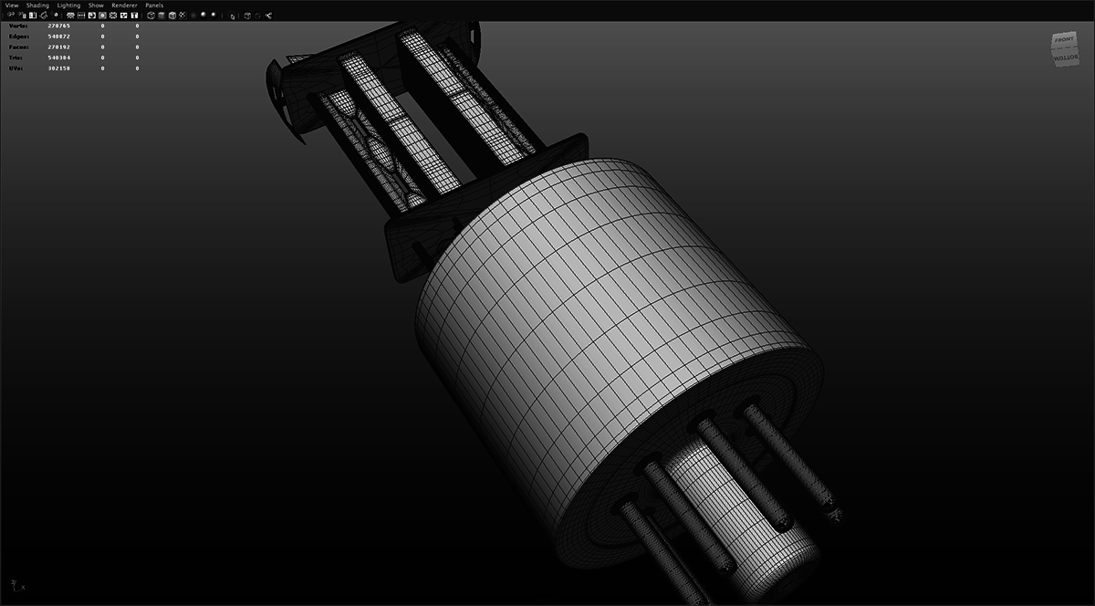Open camera attribute editor icon
The height and width of the screenshot is (606, 1095).
tap(33, 15)
